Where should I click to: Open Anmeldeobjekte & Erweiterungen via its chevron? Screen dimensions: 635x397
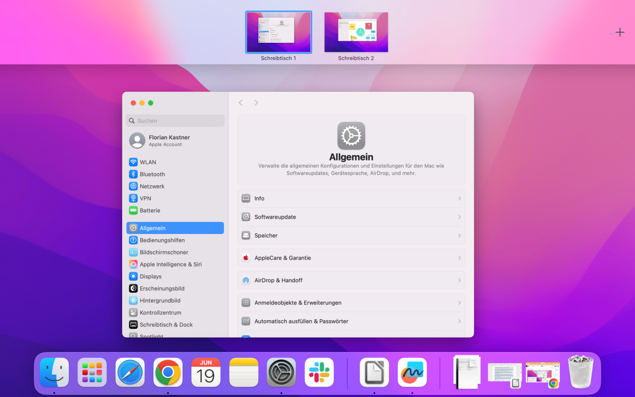point(458,302)
